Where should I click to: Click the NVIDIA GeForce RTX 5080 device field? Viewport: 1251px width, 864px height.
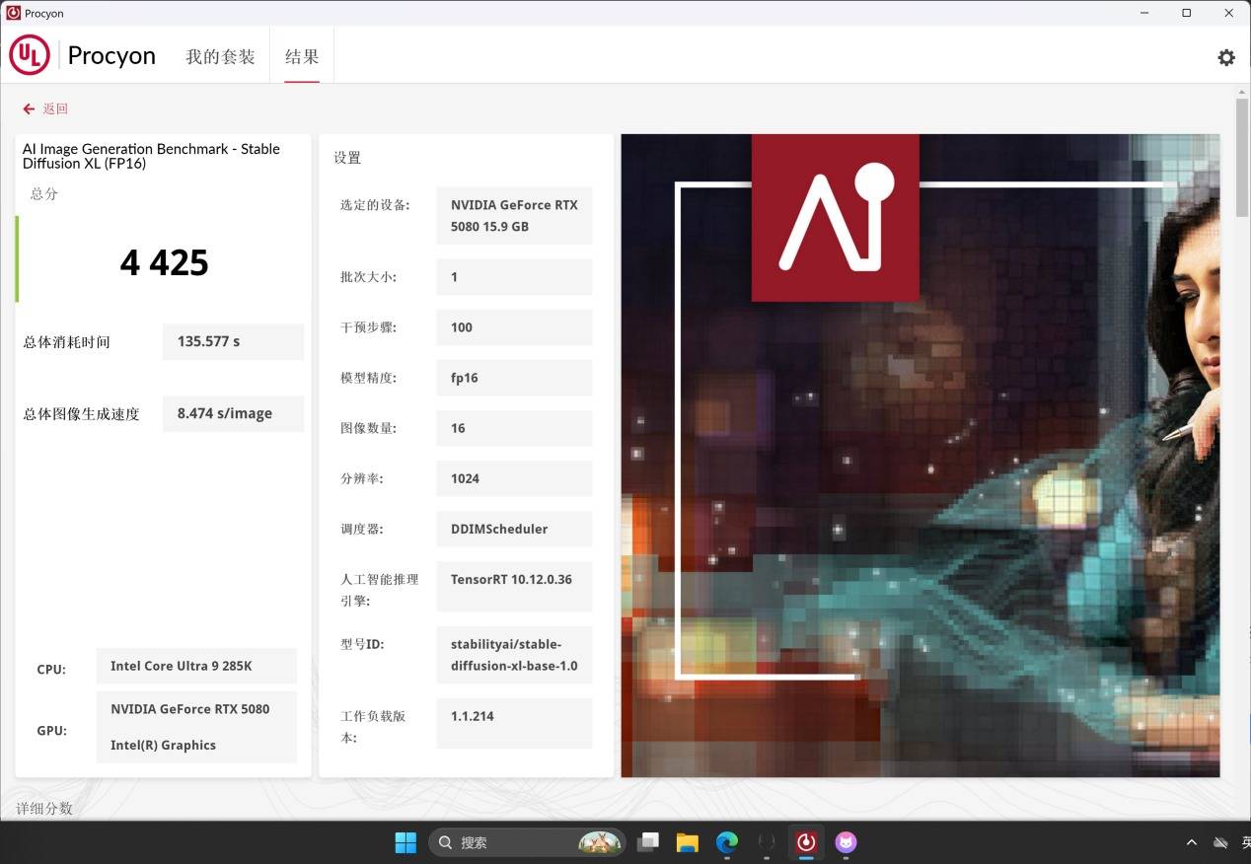514,215
